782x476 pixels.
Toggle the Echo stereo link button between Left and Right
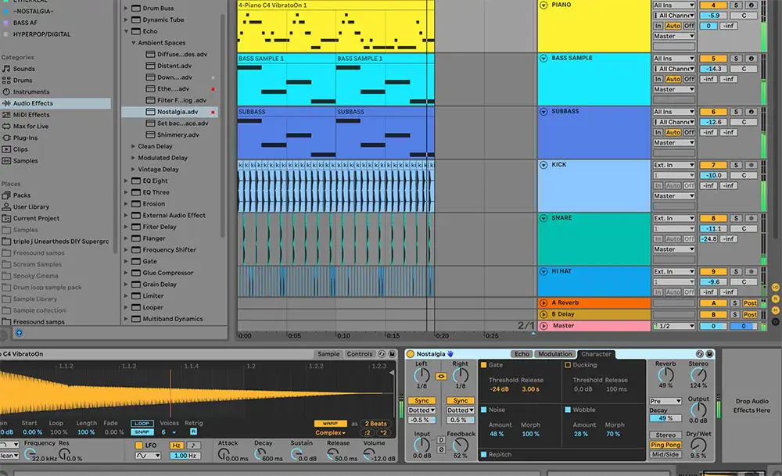pyautogui.click(x=441, y=376)
